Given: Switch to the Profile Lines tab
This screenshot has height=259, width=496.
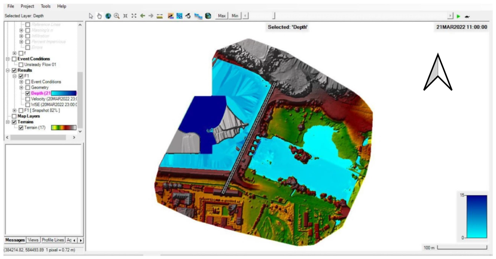Looking at the screenshot, I should 53,240.
